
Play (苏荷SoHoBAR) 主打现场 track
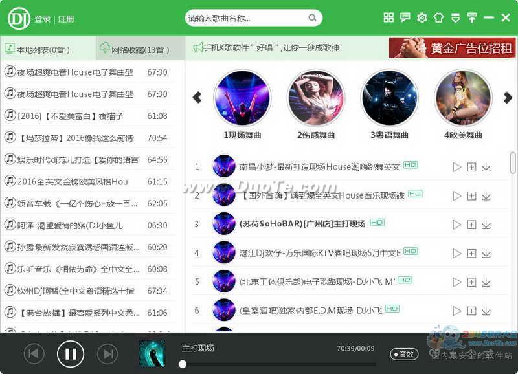(456, 225)
